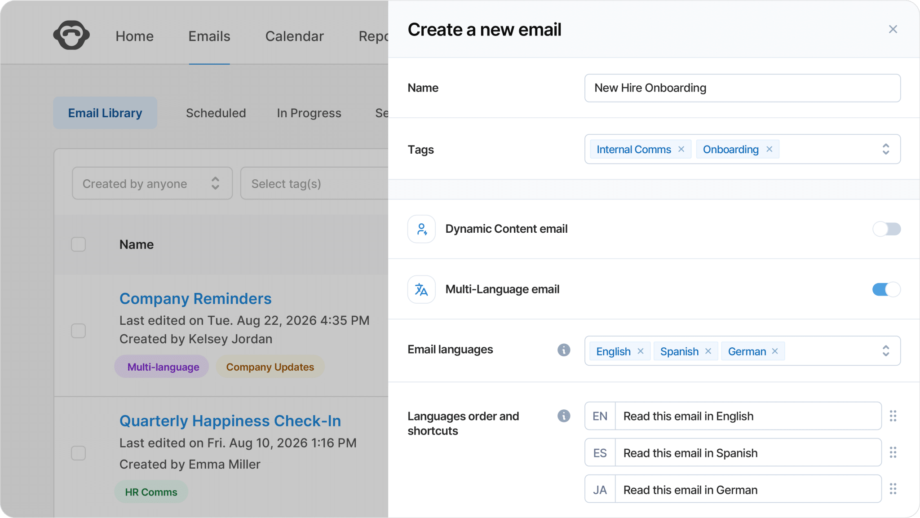The width and height of the screenshot is (920, 518).
Task: Click the Dynamic Content email icon
Action: [x=421, y=229]
